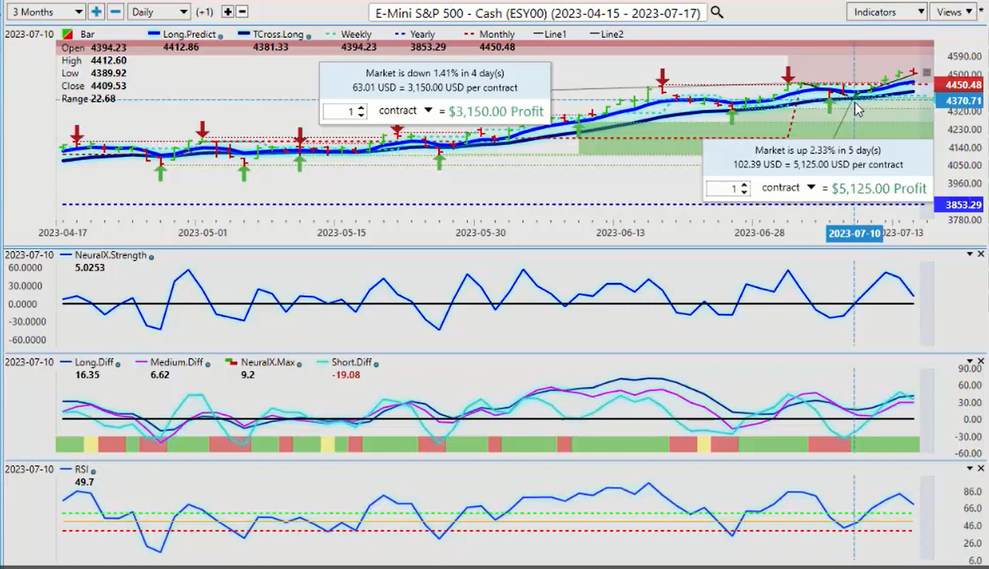The width and height of the screenshot is (989, 569).
Task: Close the NeuralX.Strength panel
Action: click(x=981, y=254)
